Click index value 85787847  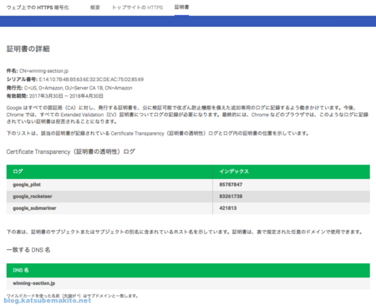(x=231, y=185)
